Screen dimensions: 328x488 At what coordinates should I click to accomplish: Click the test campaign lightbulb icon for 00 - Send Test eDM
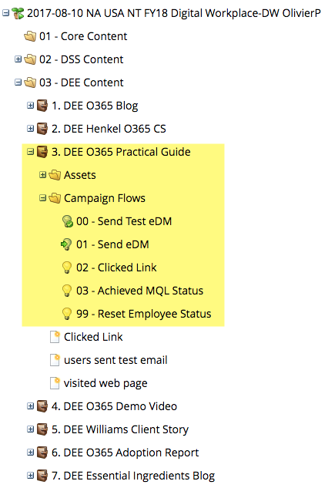(67, 221)
